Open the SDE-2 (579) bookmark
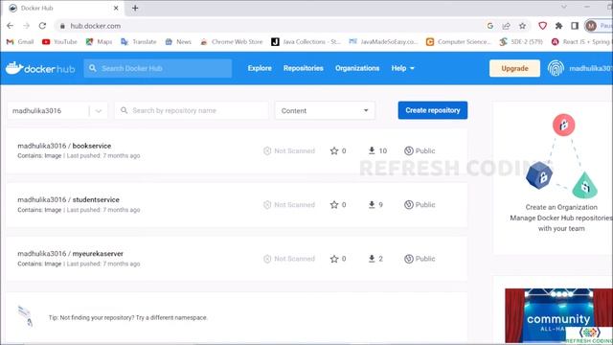The height and width of the screenshot is (345, 613). (521, 42)
